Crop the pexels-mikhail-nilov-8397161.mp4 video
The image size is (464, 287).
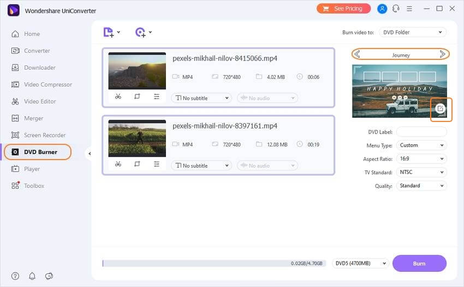click(137, 164)
